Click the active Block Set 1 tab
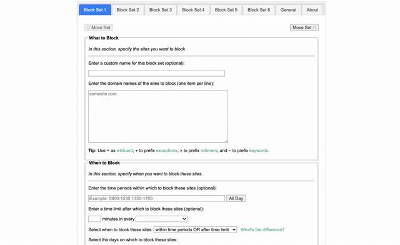 [95, 10]
